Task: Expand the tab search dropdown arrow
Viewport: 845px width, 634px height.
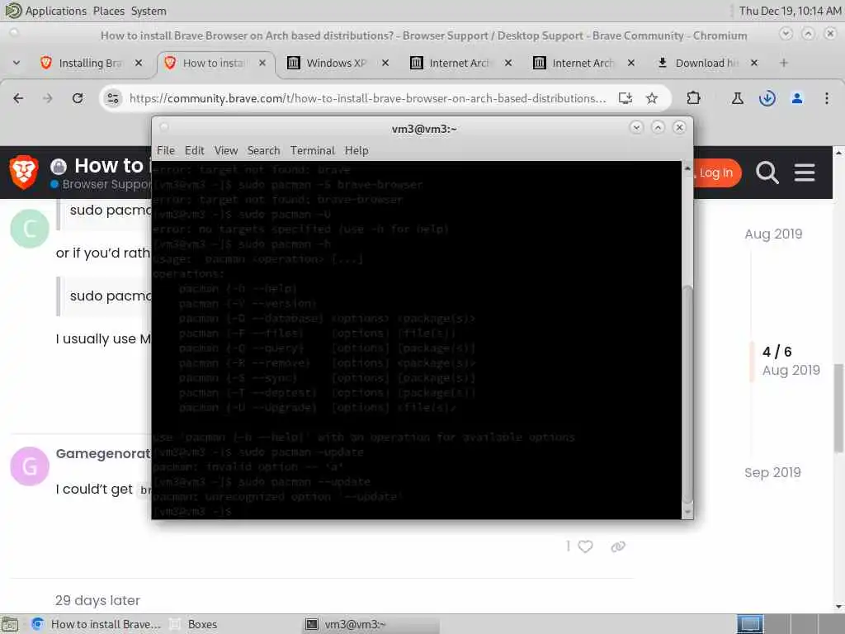Action: coord(17,63)
